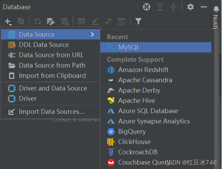This screenshot has height=169, width=222.
Task: Click the table editor grid icon
Action: 82,21
